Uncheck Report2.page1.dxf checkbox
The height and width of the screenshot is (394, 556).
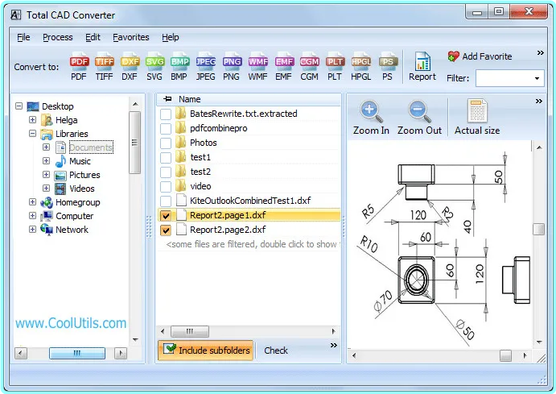166,216
